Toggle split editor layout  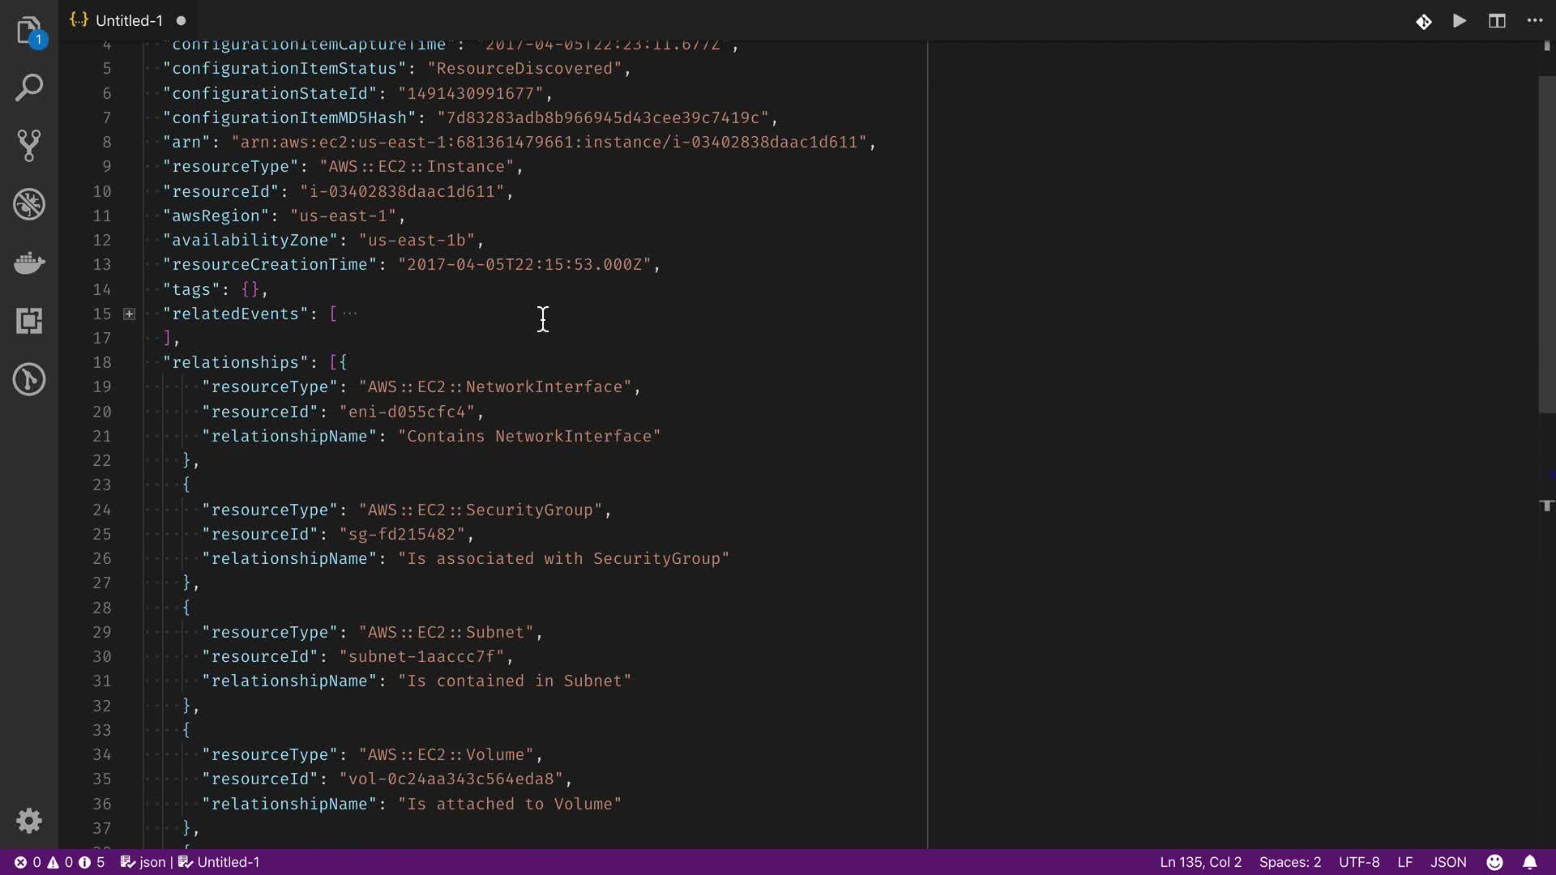1497,21
